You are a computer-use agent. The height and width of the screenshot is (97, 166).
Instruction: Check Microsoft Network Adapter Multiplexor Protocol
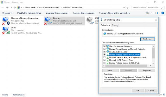point(105,57)
